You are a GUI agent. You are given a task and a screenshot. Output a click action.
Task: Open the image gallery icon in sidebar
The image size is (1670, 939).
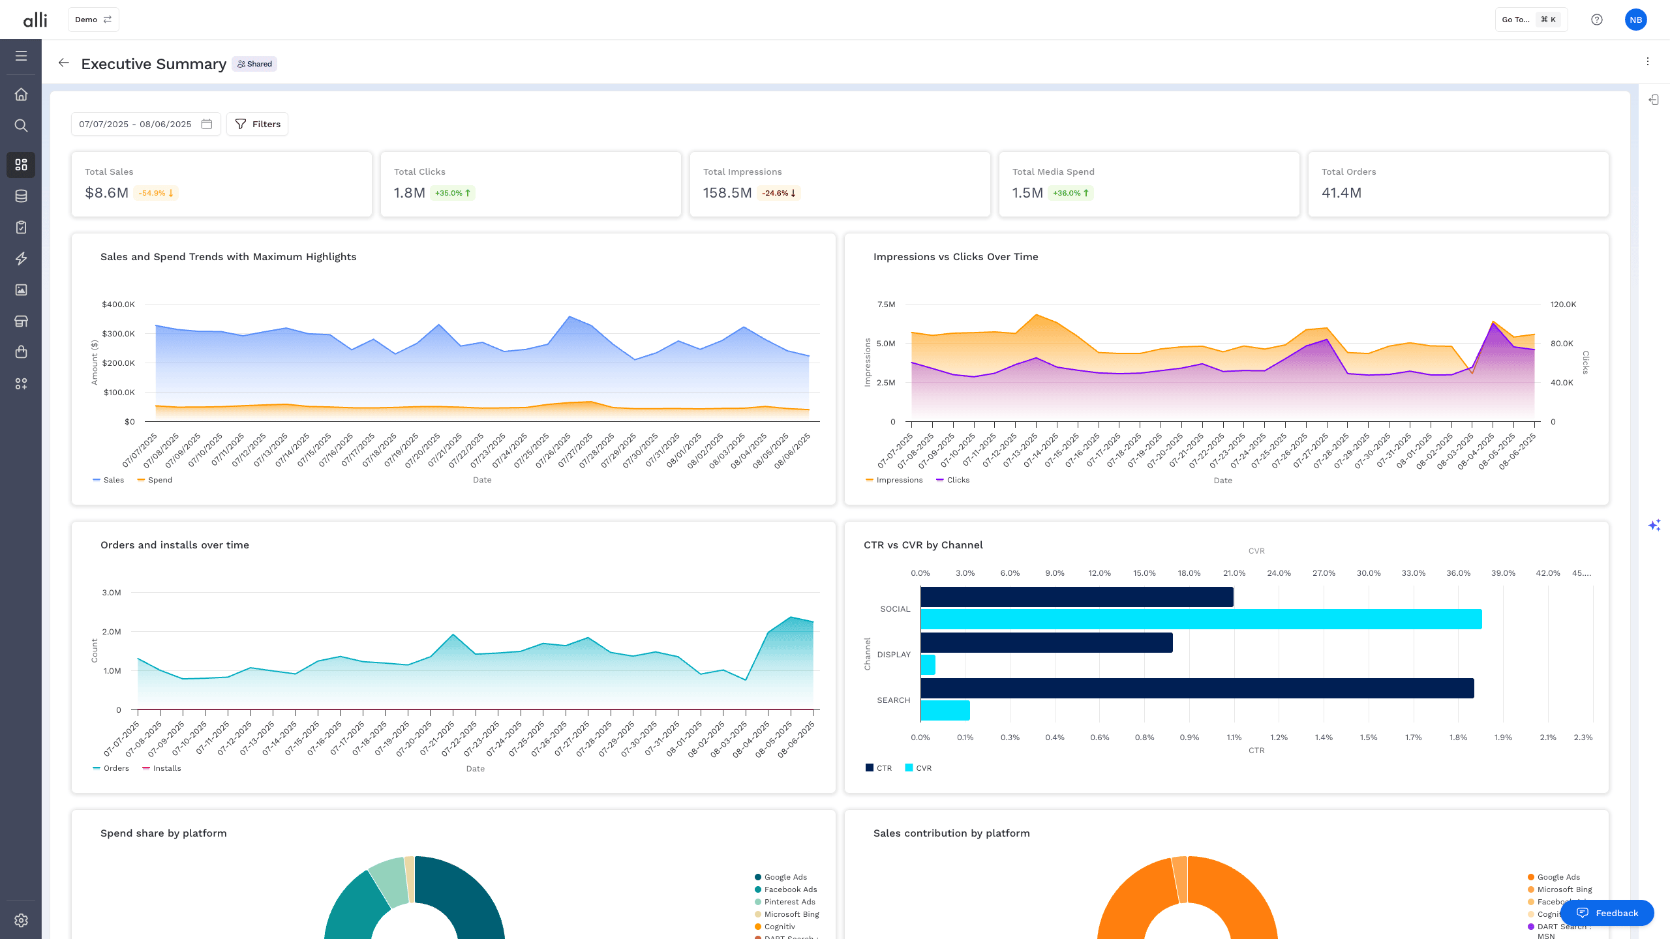coord(21,290)
